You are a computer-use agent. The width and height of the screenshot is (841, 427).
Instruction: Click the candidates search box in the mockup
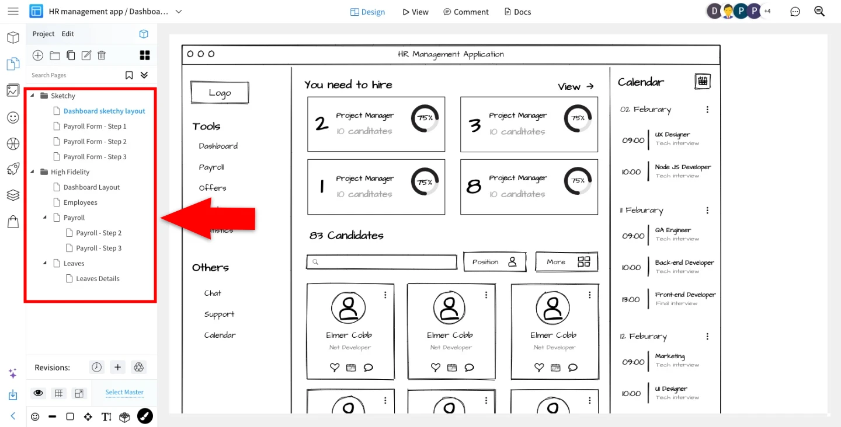click(x=381, y=262)
